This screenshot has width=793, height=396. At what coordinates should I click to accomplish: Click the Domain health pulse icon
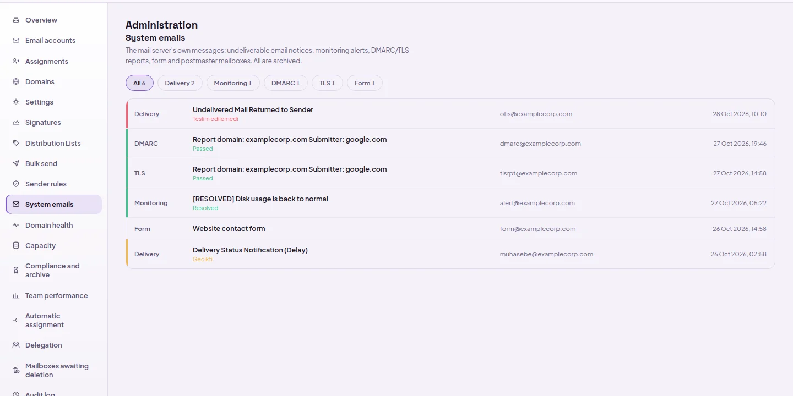16,225
